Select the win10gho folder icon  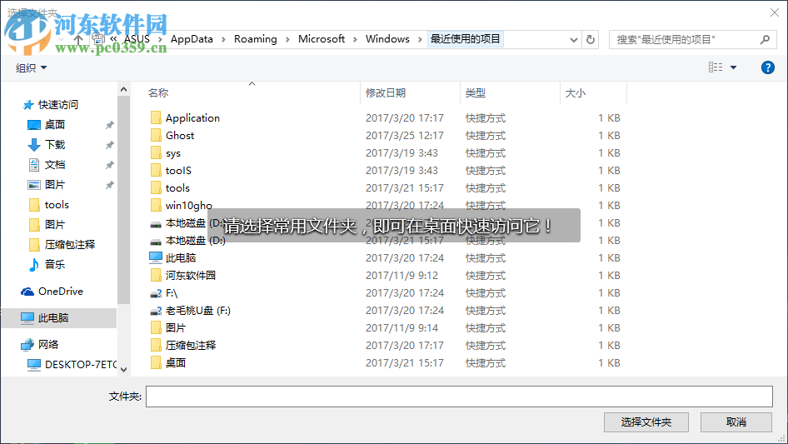tap(156, 205)
